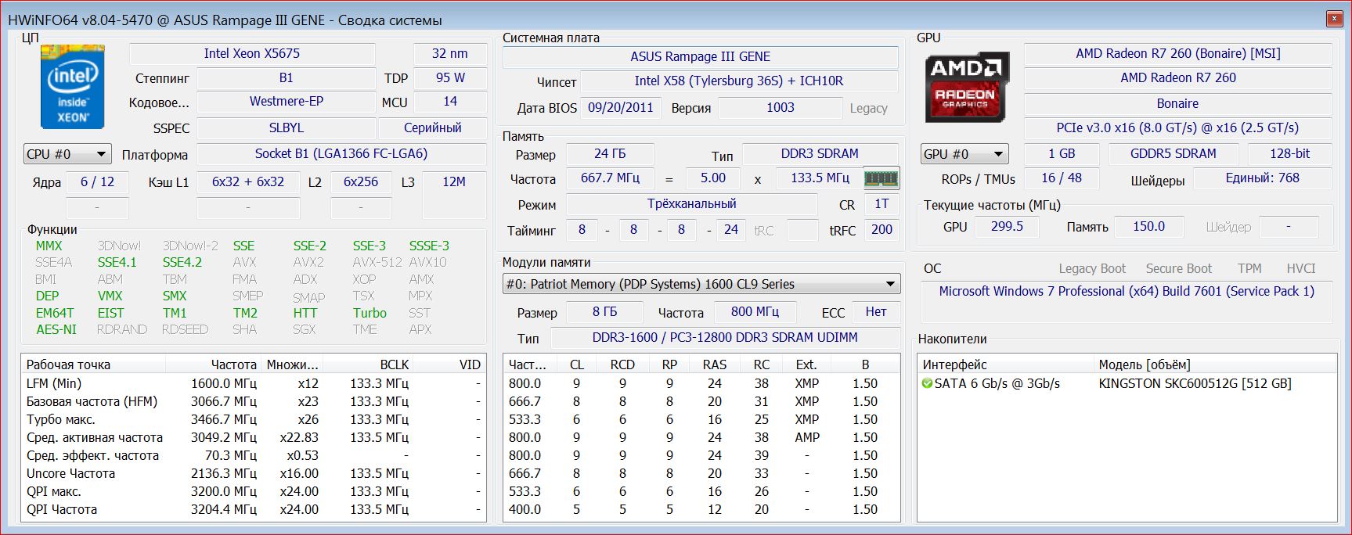Open the CPU #0 selector dropdown
1352x535 pixels.
[x=67, y=154]
